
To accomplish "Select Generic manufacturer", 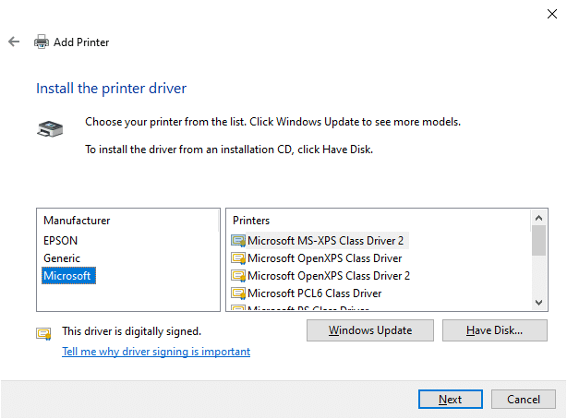I will coord(62,258).
